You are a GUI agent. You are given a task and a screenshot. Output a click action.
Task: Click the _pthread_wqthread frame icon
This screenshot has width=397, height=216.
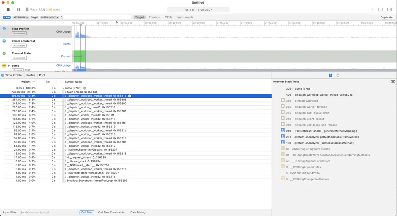coord(283,100)
